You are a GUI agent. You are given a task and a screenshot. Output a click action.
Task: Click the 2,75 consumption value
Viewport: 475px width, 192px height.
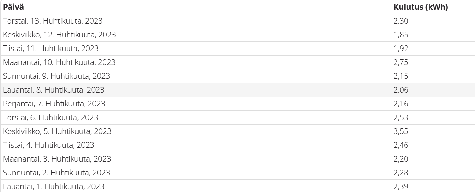[x=401, y=62]
